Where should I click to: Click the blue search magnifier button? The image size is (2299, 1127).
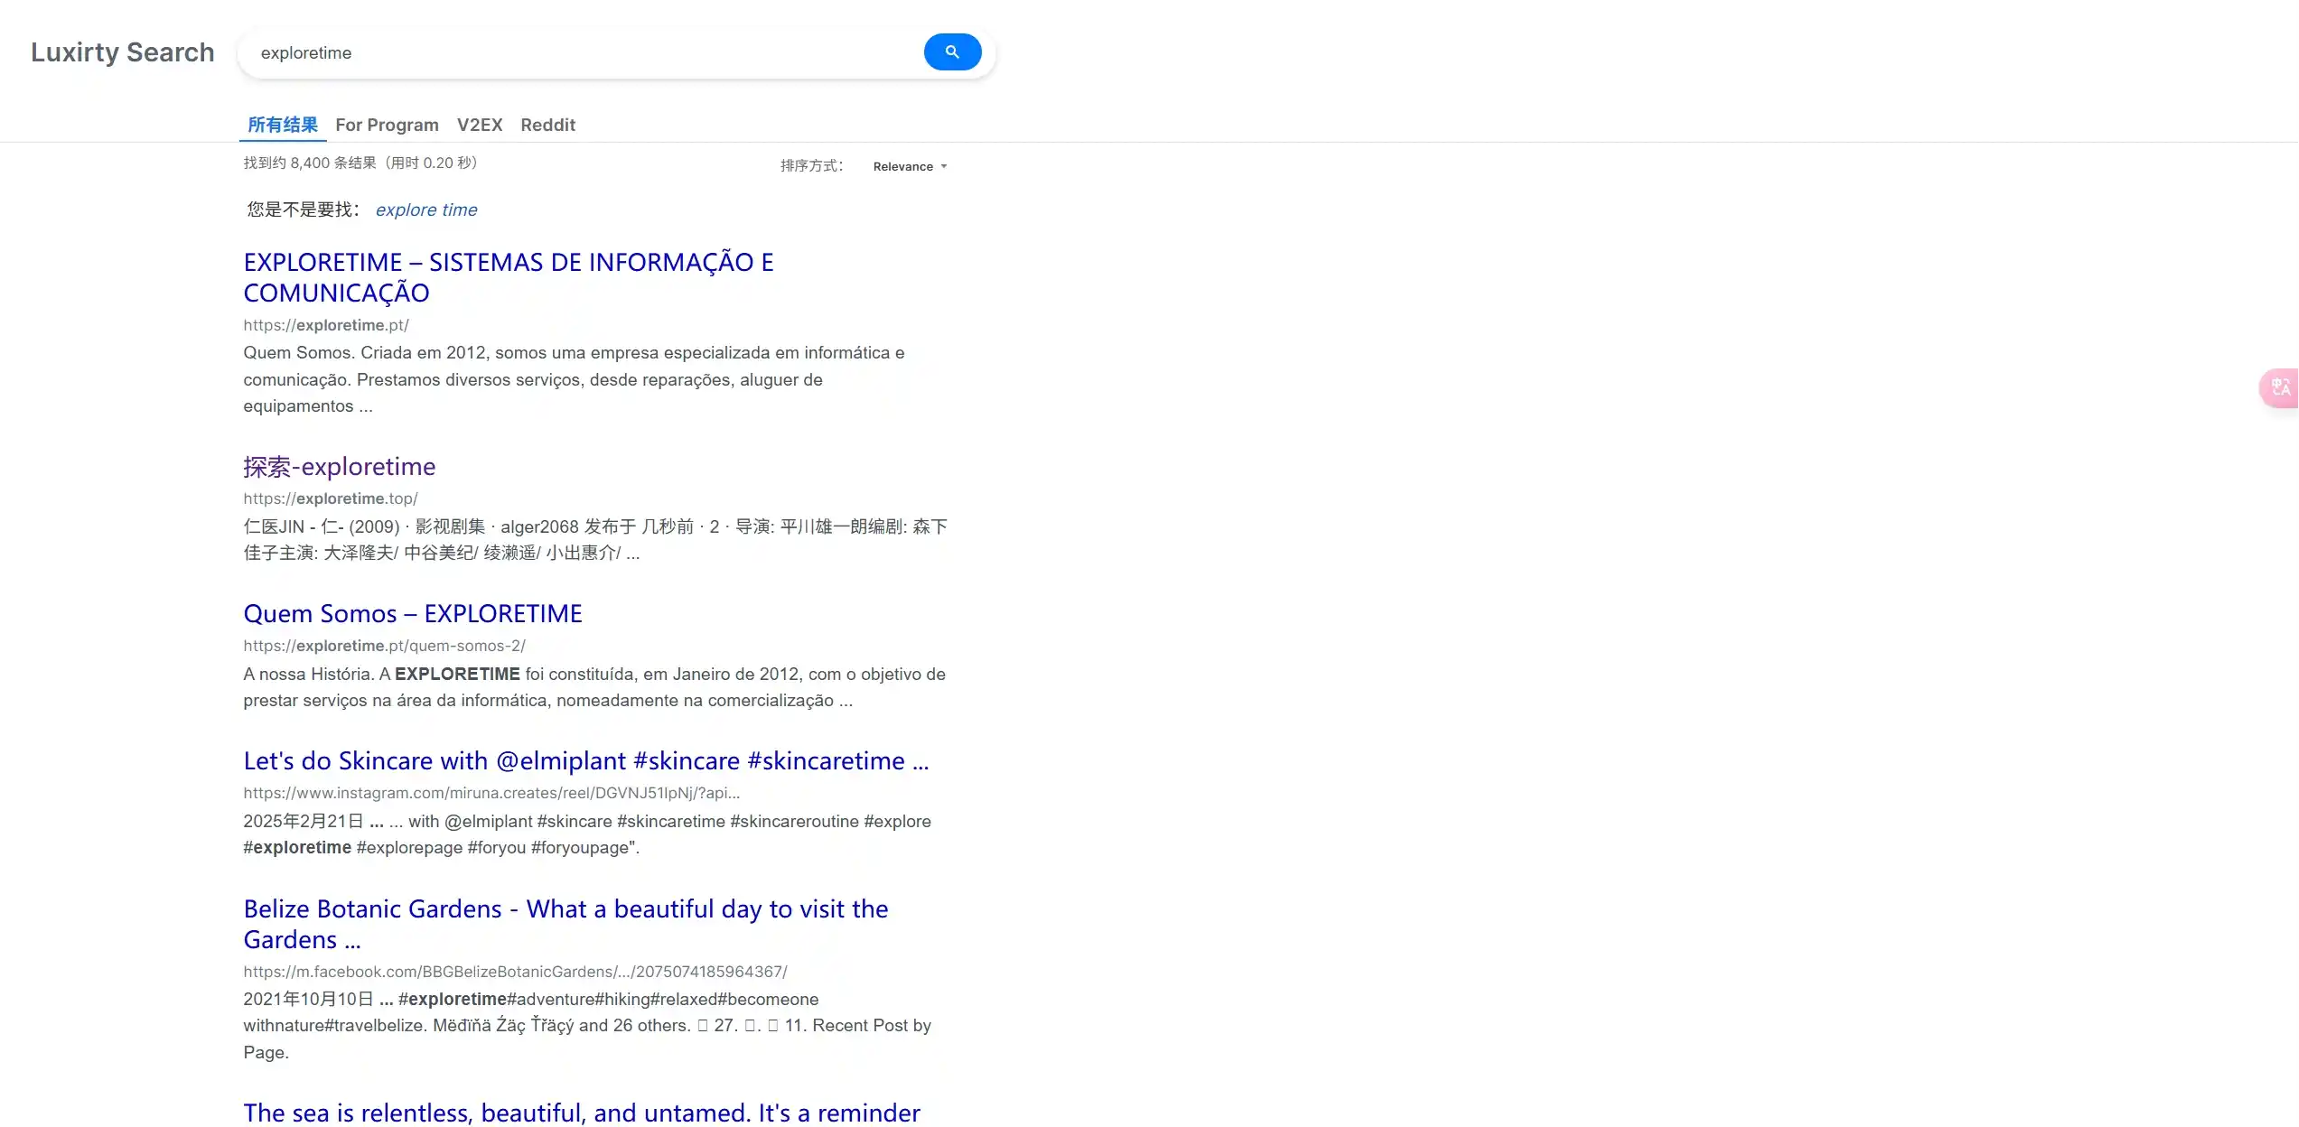pos(951,52)
